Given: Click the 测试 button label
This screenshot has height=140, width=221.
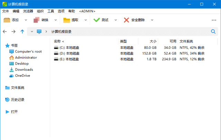Looking at the screenshot, I should tap(105, 20).
